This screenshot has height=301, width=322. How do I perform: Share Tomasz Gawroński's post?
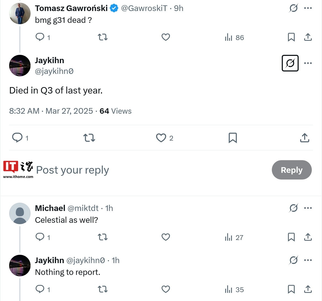308,37
